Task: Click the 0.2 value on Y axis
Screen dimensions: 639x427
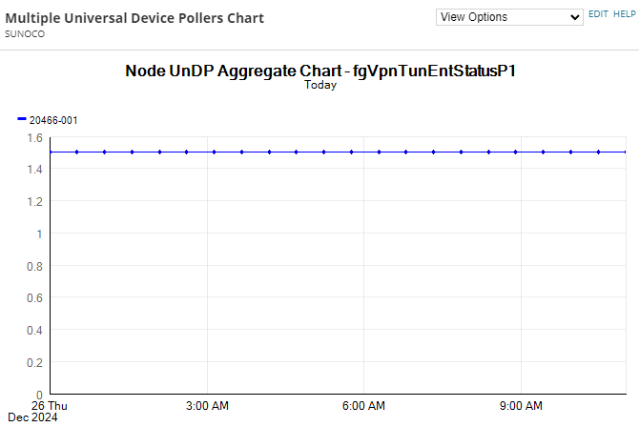Action: [34, 362]
